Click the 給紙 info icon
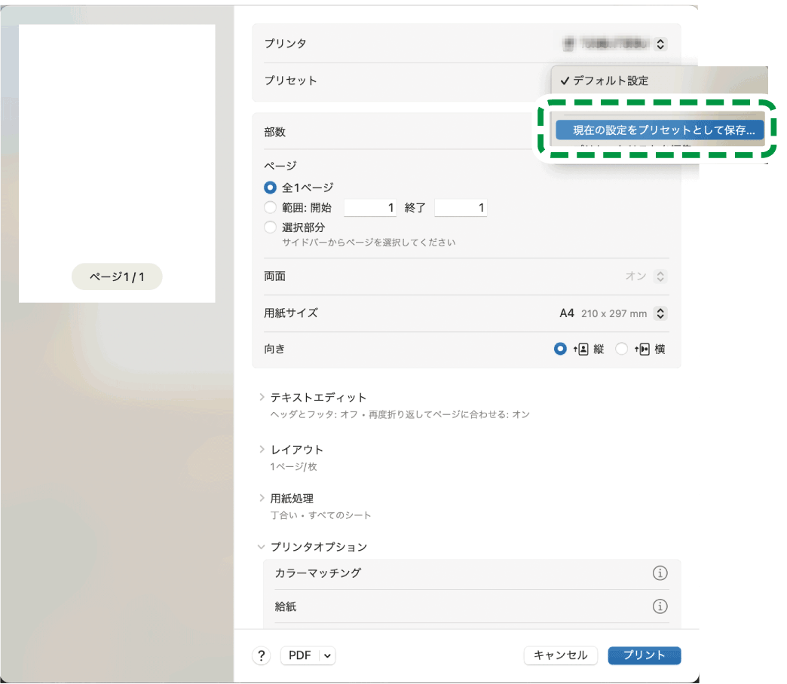Viewport: 787px width, 684px height. pos(660,606)
